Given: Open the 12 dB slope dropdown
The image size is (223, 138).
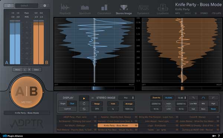Looking at the screenshot, I should click(x=181, y=98).
